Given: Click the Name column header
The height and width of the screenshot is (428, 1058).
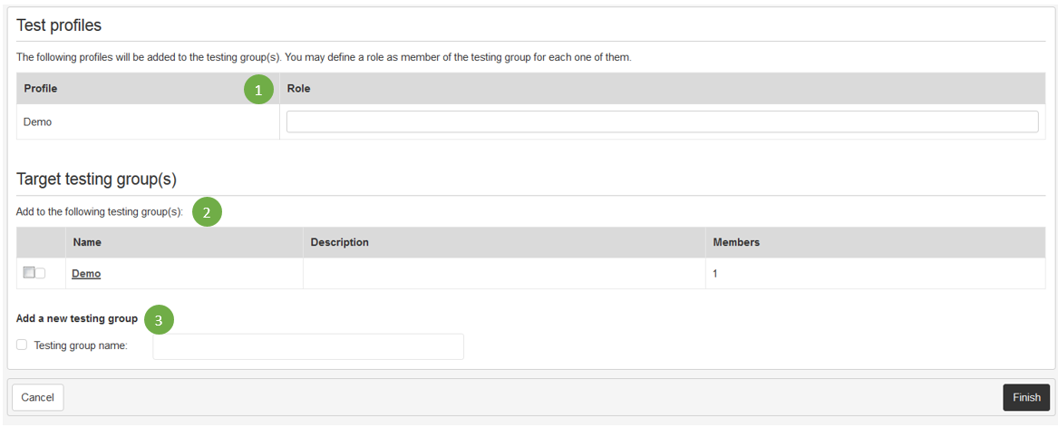Looking at the screenshot, I should pyautogui.click(x=87, y=242).
